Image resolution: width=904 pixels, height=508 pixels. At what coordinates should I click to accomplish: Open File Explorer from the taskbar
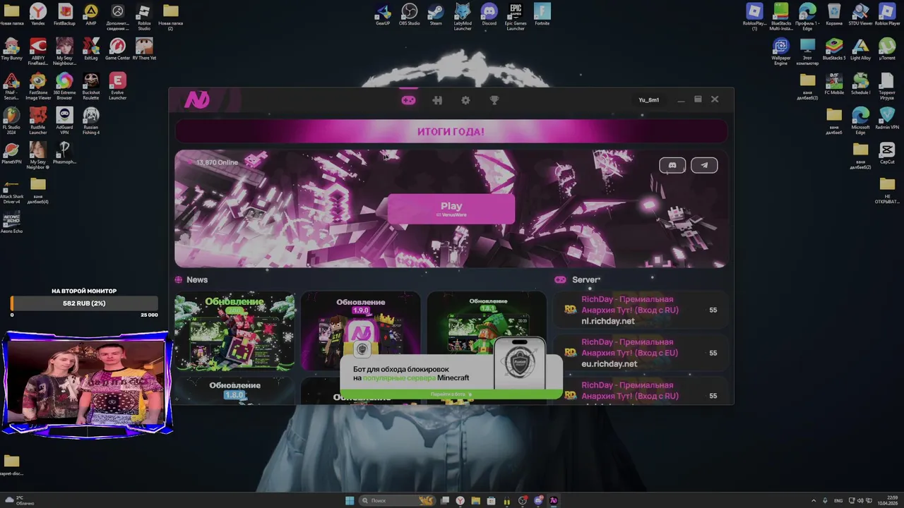pyautogui.click(x=475, y=500)
